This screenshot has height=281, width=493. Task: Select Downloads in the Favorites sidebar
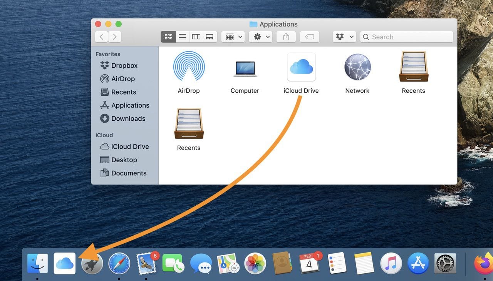pyautogui.click(x=128, y=118)
